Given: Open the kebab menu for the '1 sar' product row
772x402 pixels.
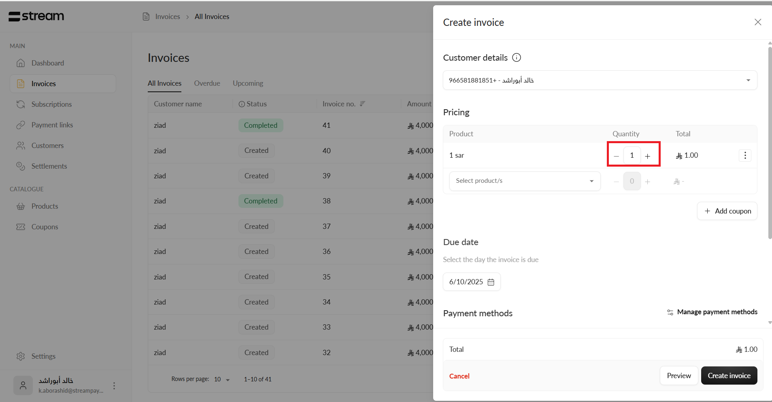Looking at the screenshot, I should pos(744,155).
